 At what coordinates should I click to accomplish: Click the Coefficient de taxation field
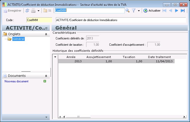click(x=92, y=45)
